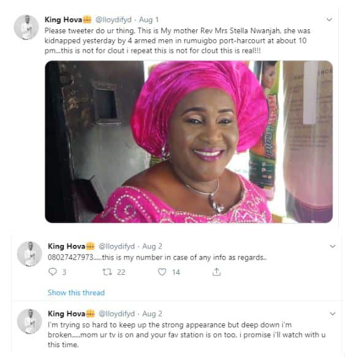
Task: Open Aug 2 timestamp on phone number tweet
Action: pos(152,246)
